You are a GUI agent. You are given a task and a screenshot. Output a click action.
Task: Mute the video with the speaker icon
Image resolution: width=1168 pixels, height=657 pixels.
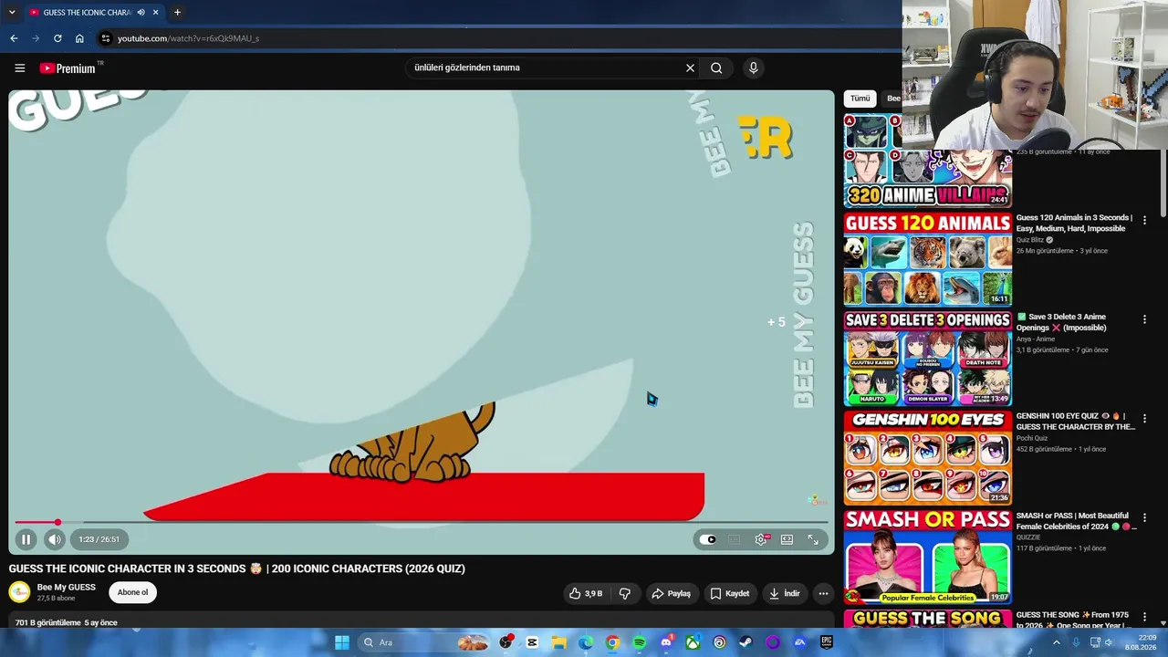(55, 539)
